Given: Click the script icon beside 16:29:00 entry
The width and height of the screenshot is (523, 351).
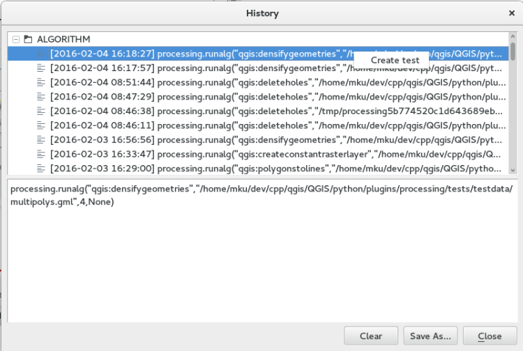Looking at the screenshot, I should (x=40, y=168).
